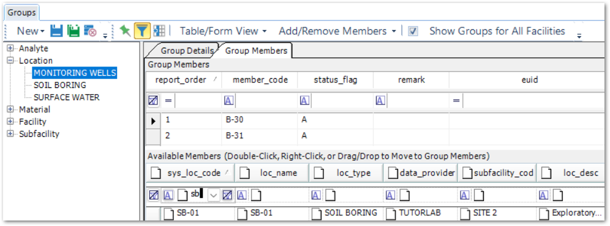Select the B-31 member_code cell
This screenshot has width=610, height=226.
[x=260, y=136]
